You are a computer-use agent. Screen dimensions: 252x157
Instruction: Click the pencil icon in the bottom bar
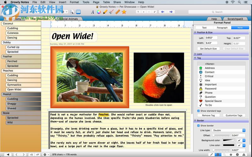[211, 154]
